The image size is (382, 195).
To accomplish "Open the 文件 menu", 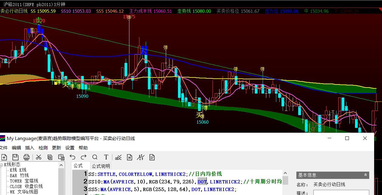I will (4, 148).
